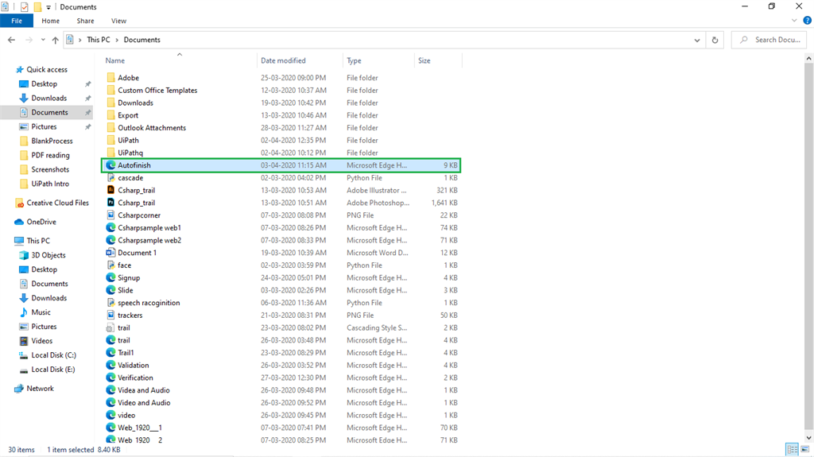814x457 pixels.
Task: Click the Python icon of cascade file
Action: (x=110, y=177)
